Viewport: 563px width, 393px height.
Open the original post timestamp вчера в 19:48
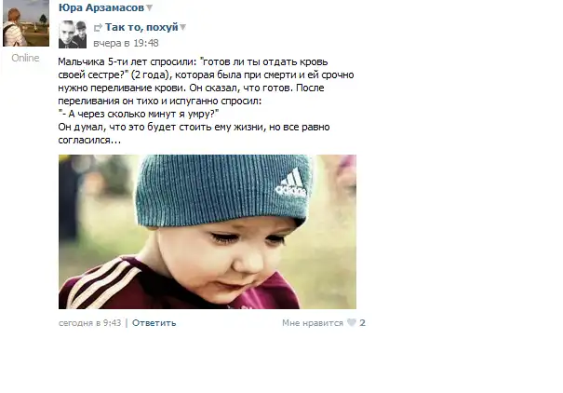[126, 43]
